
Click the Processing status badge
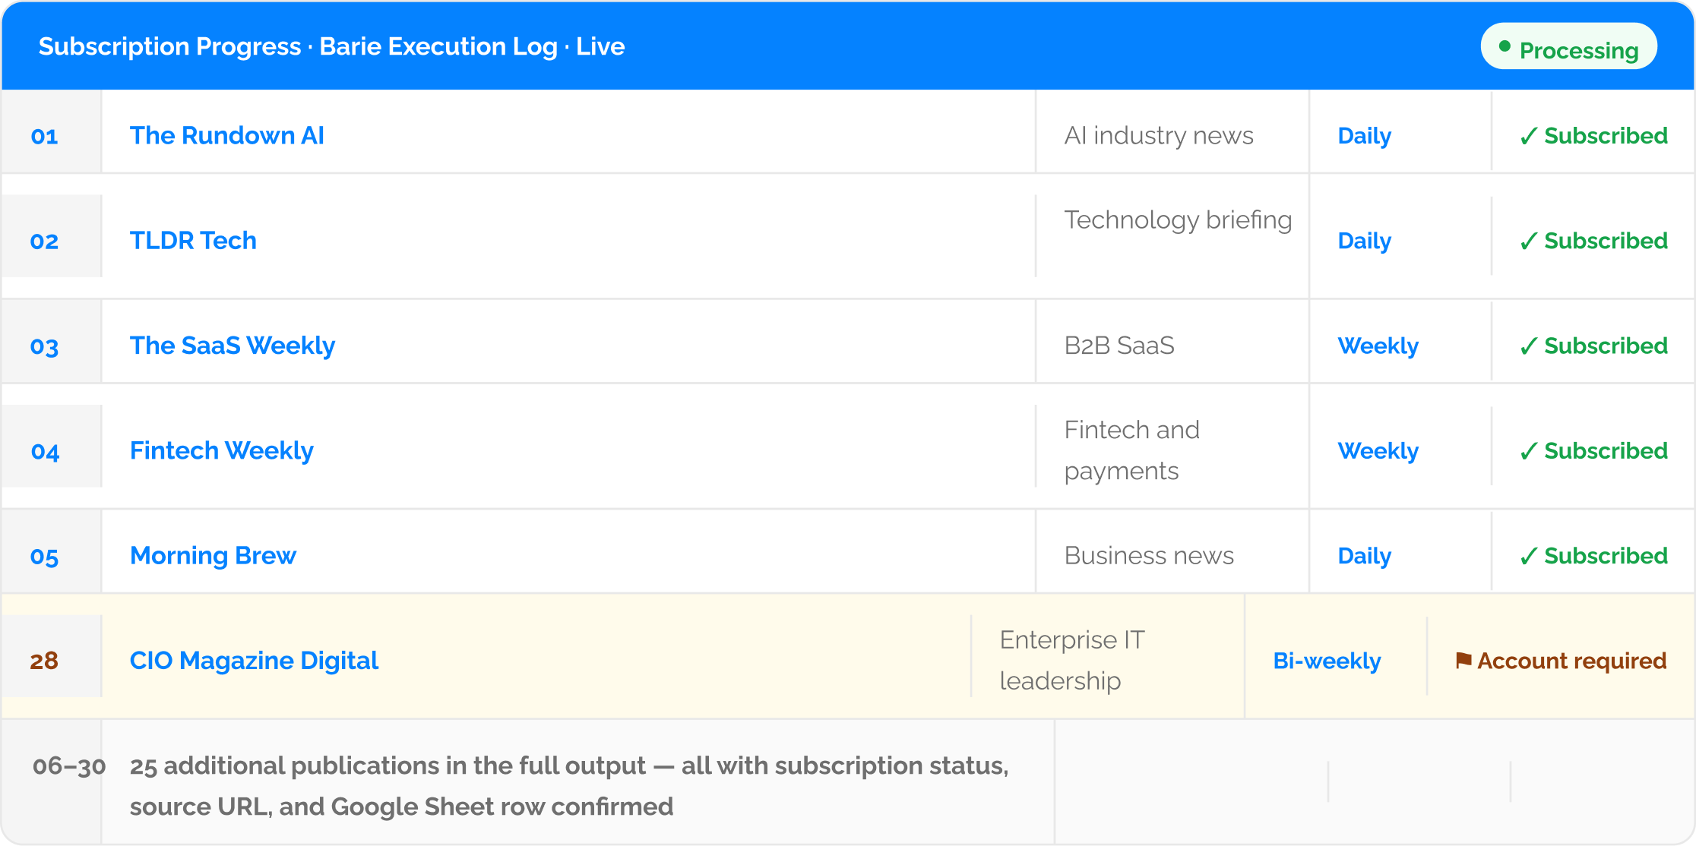click(x=1569, y=46)
